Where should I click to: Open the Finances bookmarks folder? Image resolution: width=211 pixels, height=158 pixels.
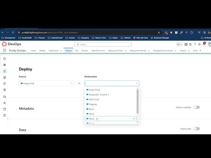[40, 38]
